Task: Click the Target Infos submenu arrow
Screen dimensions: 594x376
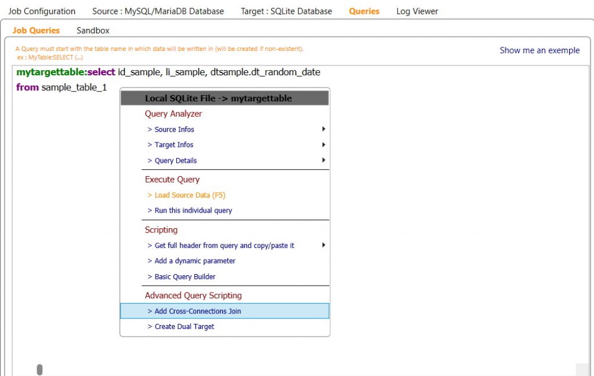Action: tap(324, 144)
